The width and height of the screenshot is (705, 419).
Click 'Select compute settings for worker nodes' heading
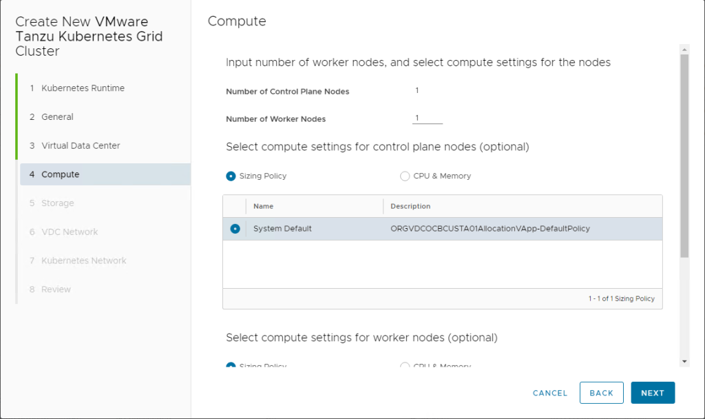click(361, 338)
